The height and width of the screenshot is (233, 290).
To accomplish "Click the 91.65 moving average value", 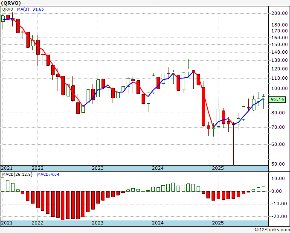I will click(x=38, y=9).
